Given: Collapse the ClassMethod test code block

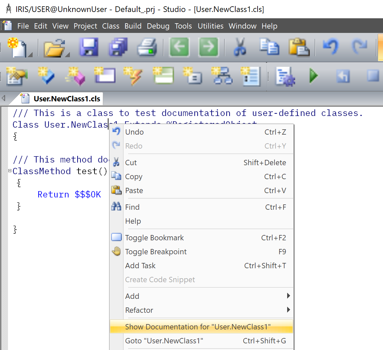Looking at the screenshot, I should 10,171.
